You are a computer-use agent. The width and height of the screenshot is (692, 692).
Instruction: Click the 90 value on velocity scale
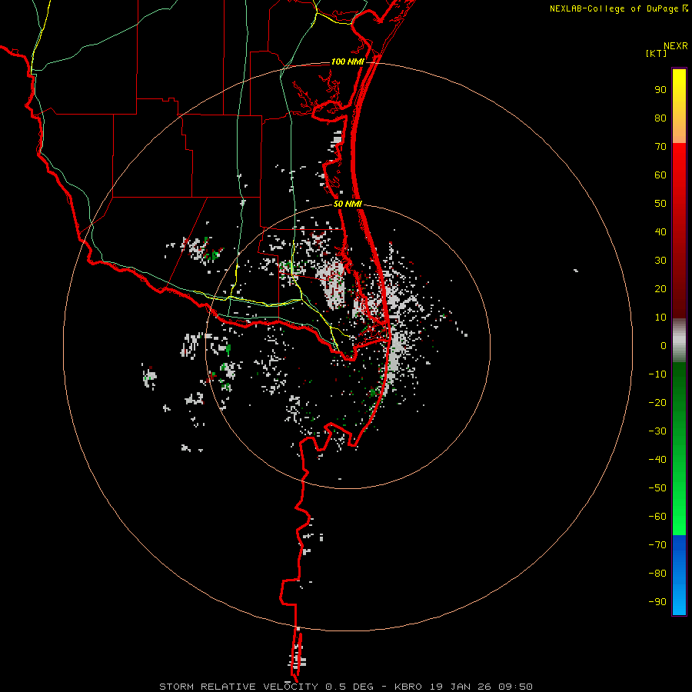point(660,90)
